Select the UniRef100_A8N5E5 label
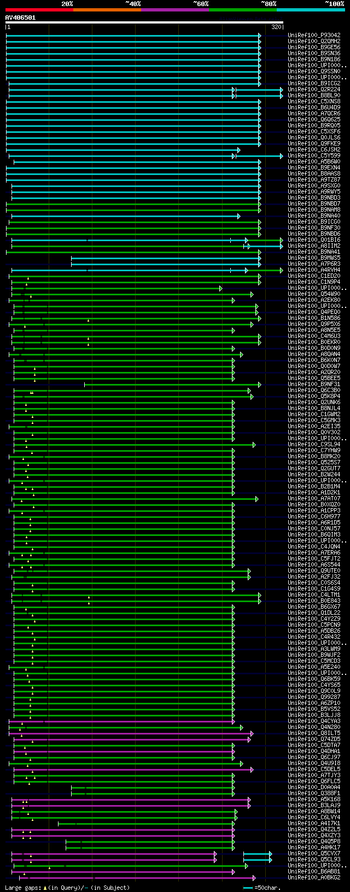 click(x=314, y=330)
